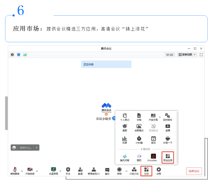
Task: Launch the 投票 voting tool
Action: (x=125, y=140)
